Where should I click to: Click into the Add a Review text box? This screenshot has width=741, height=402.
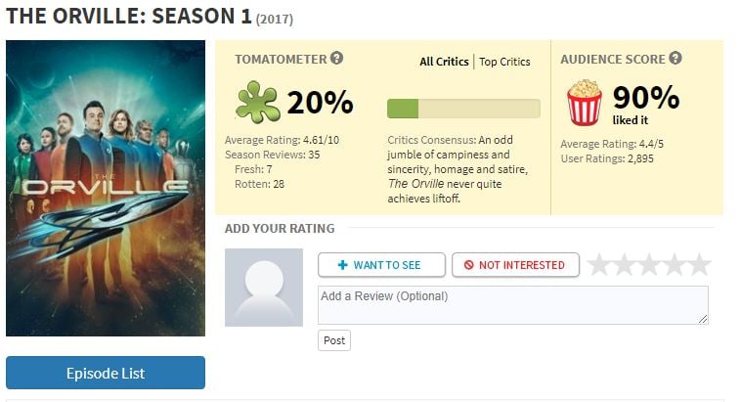pyautogui.click(x=513, y=305)
